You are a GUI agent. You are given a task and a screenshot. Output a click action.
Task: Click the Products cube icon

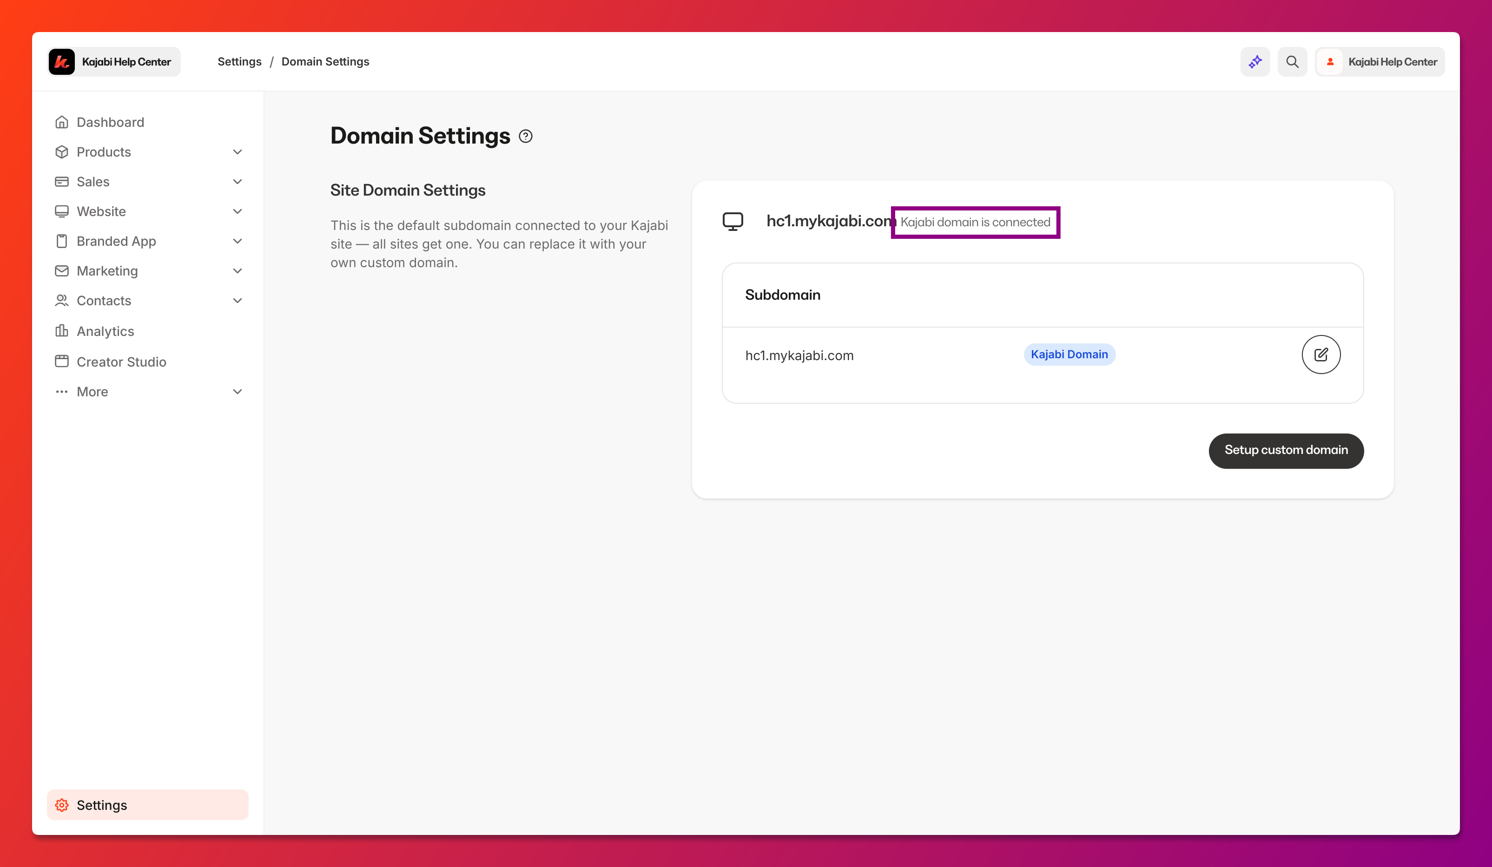(61, 151)
